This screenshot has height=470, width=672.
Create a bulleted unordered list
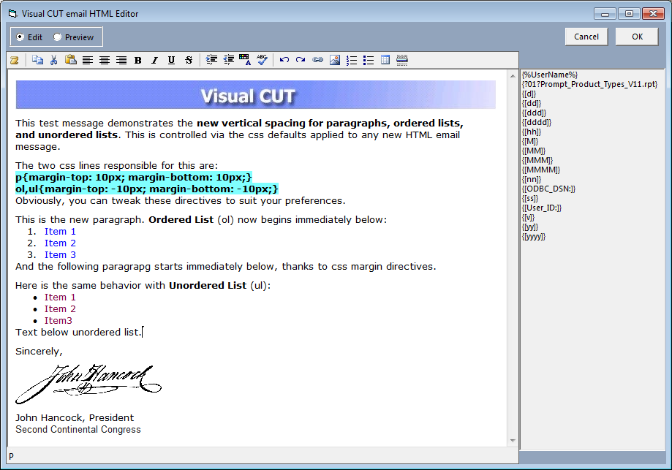368,60
